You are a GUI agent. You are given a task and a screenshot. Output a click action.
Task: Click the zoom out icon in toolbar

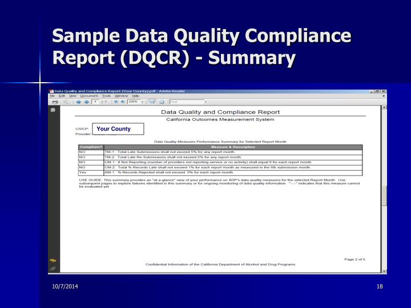(x=116, y=102)
